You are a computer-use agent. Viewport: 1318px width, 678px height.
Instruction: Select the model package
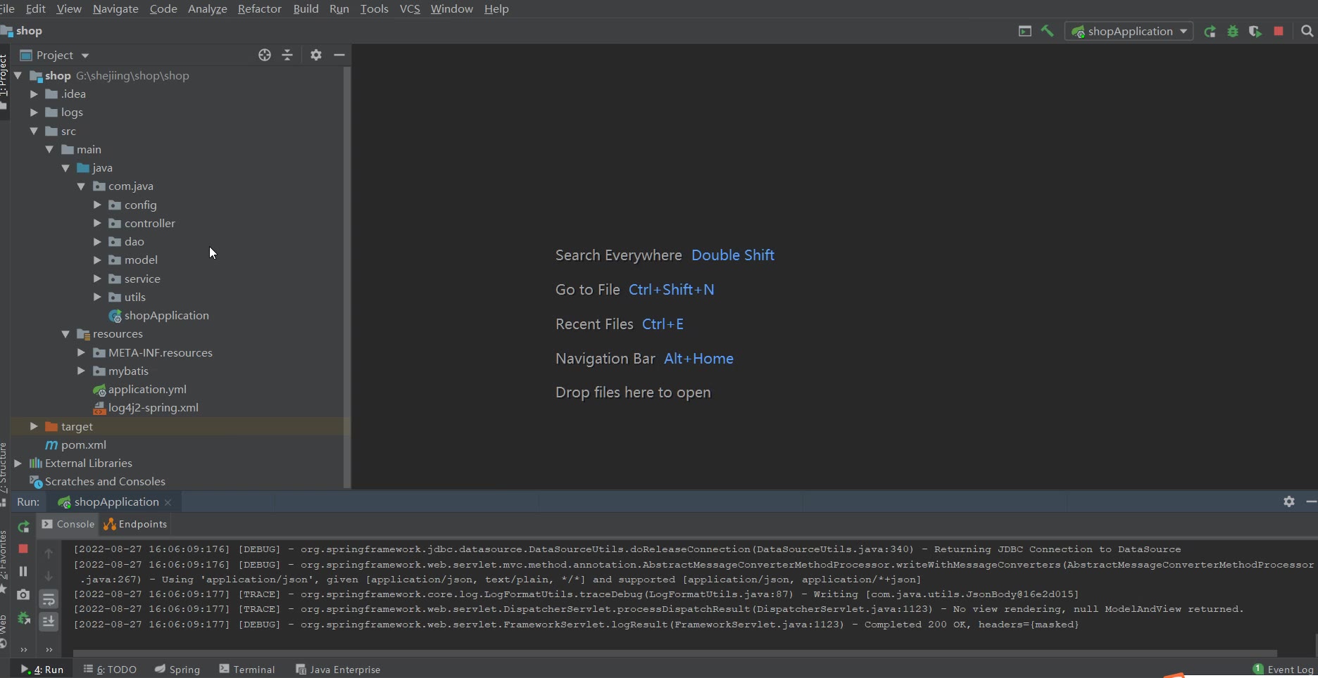(x=133, y=260)
